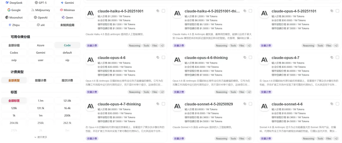Copy the claude-opus-4-7 model name

332,57
